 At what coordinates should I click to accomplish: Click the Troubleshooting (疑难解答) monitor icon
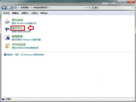7,38
